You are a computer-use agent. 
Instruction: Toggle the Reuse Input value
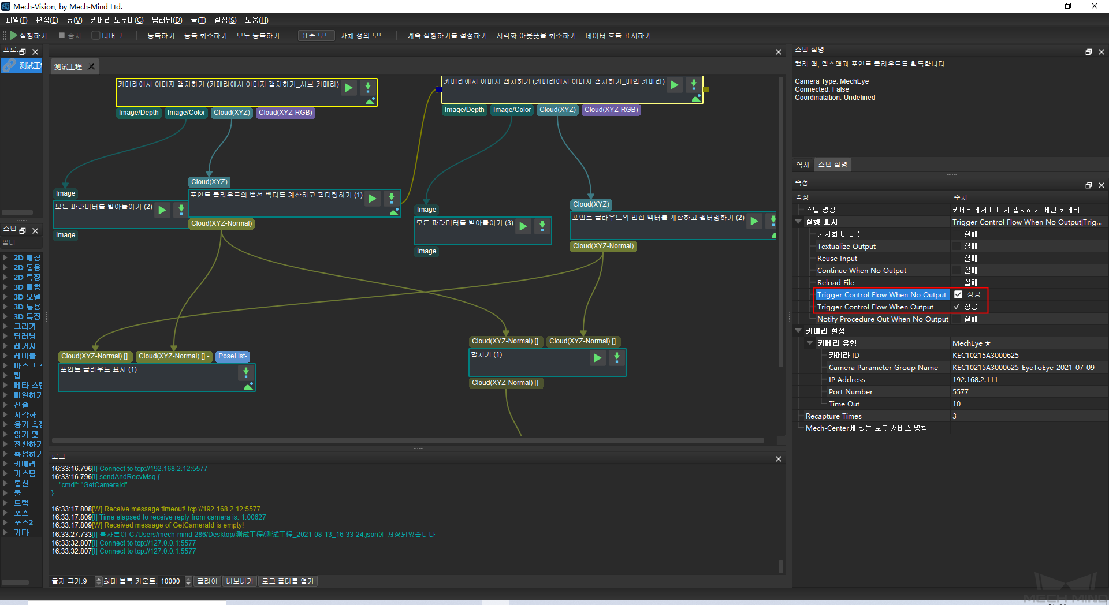(971, 259)
